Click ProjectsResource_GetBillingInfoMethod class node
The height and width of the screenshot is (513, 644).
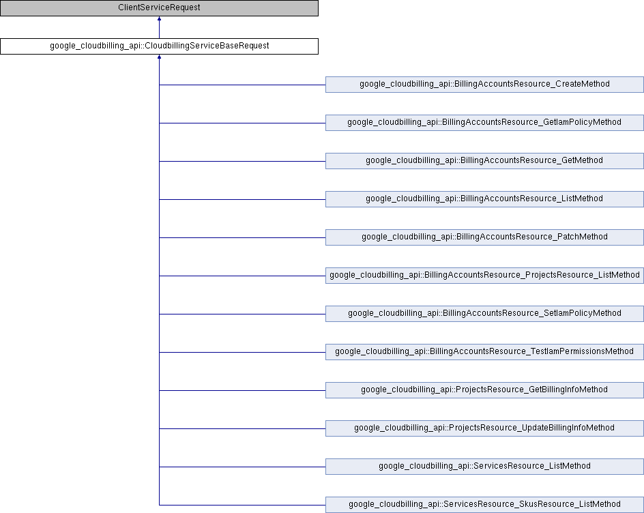tap(484, 390)
